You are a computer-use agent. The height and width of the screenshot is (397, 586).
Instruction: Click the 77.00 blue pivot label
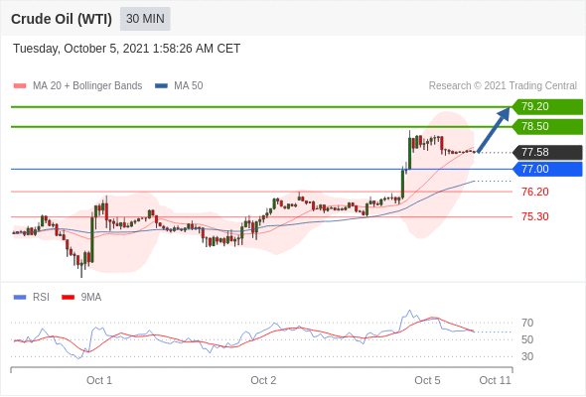point(547,169)
